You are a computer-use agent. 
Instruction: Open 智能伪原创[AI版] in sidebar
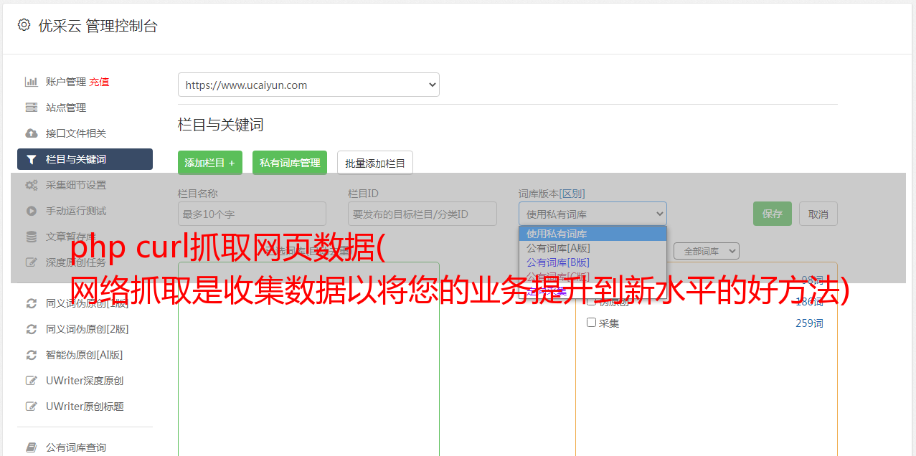click(x=85, y=355)
